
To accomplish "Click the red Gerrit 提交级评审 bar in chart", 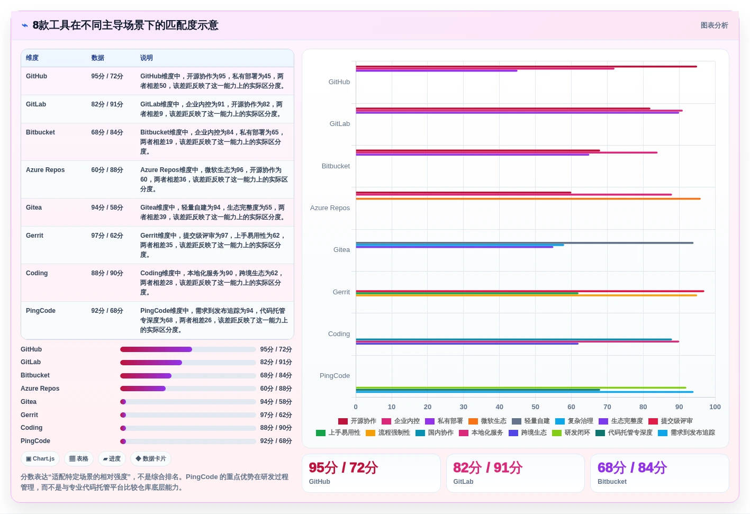I will pyautogui.click(x=530, y=291).
